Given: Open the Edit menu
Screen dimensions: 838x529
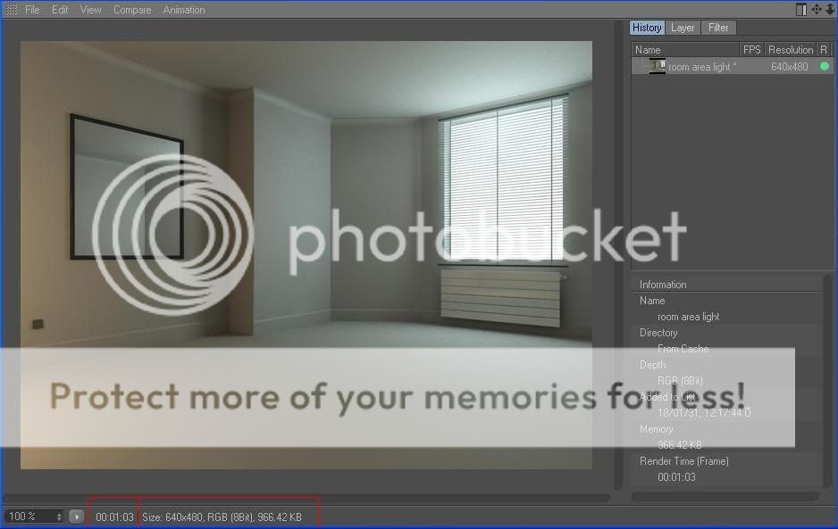Looking at the screenshot, I should 60,10.
